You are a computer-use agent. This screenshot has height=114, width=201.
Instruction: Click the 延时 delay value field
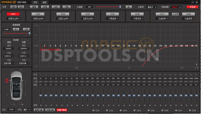point(11,109)
